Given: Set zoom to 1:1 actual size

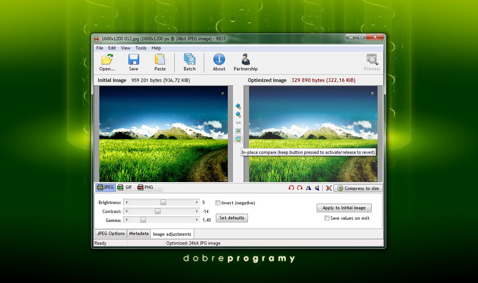Looking at the screenshot, I should tap(238, 123).
